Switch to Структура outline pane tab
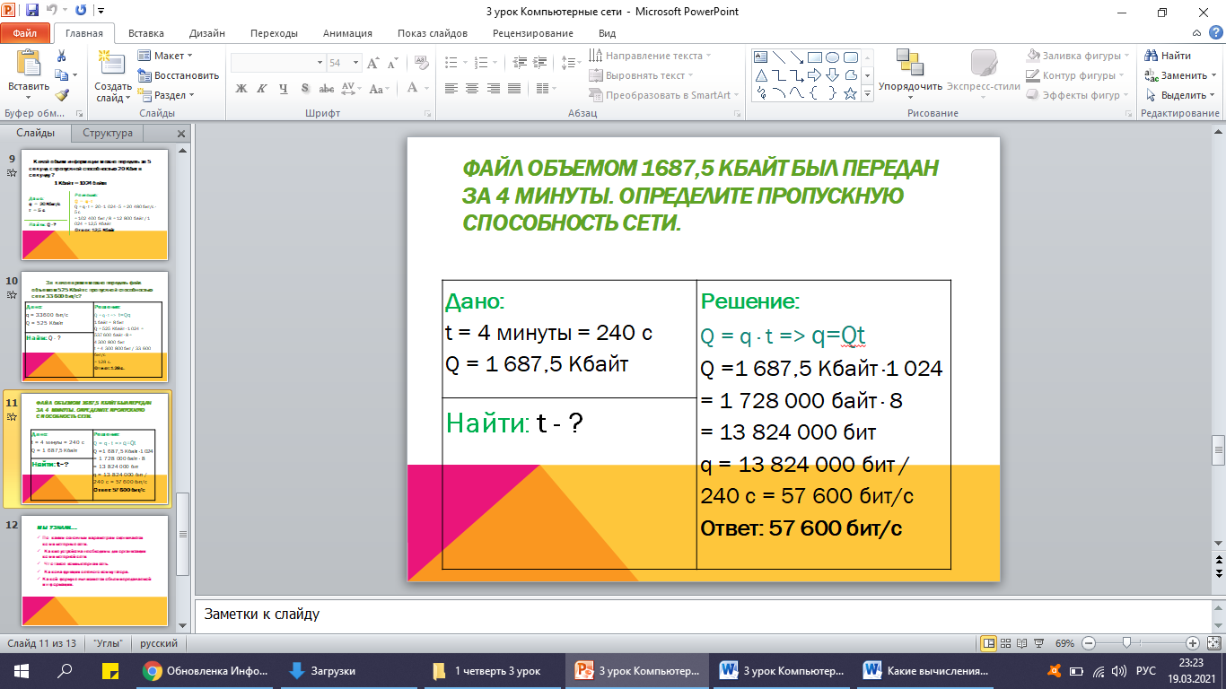The image size is (1226, 689). point(108,133)
